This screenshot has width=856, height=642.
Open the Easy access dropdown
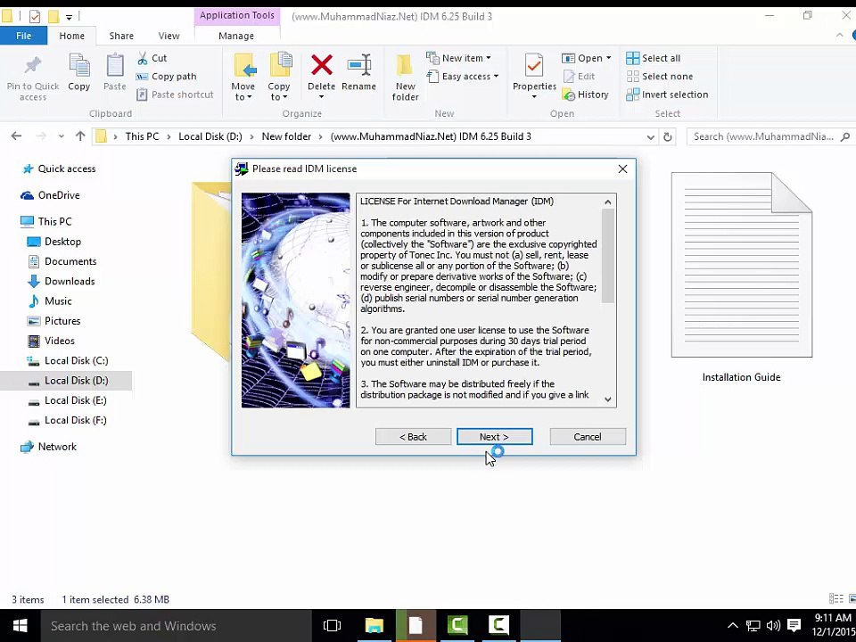click(496, 77)
